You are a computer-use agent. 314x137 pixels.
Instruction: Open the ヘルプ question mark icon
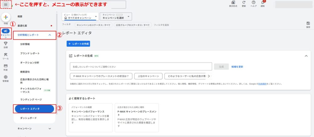click(x=253, y=3)
